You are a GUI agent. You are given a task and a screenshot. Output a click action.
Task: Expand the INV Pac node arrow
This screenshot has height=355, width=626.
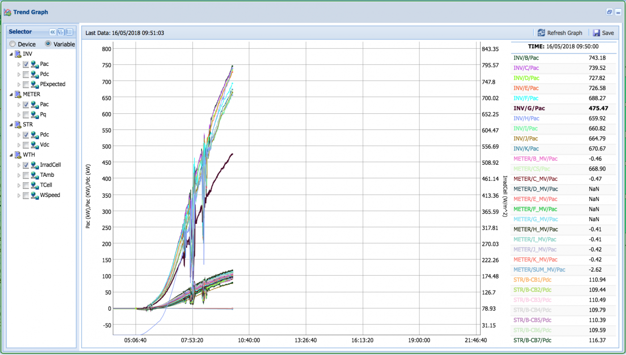click(x=19, y=64)
